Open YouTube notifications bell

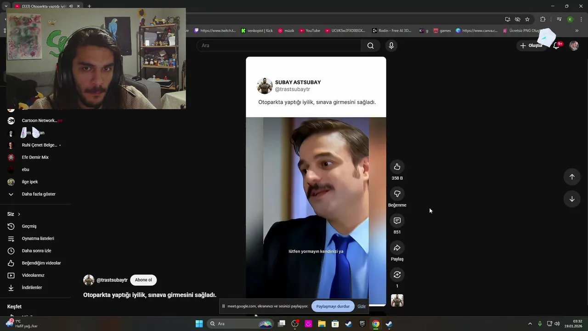556,46
